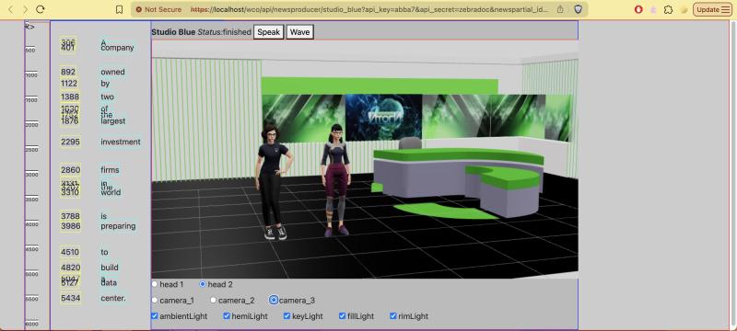Click the red Opera extension icon
Screen dimensions: 737x331
click(x=638, y=9)
